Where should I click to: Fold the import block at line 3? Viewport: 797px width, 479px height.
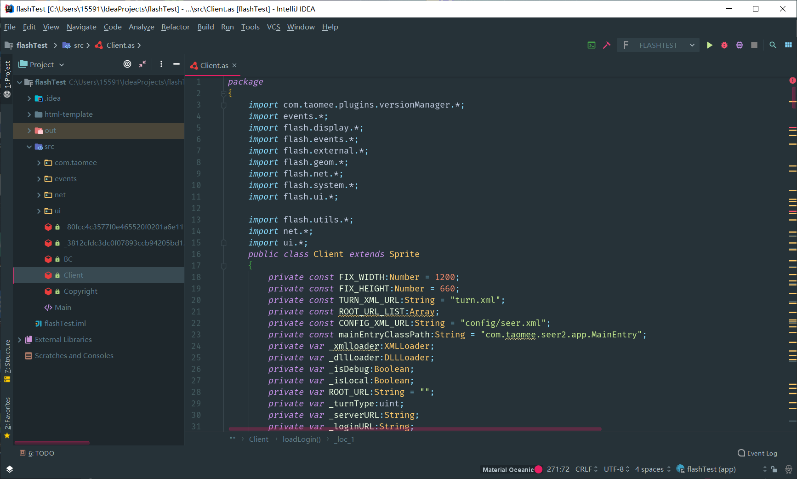tap(223, 105)
